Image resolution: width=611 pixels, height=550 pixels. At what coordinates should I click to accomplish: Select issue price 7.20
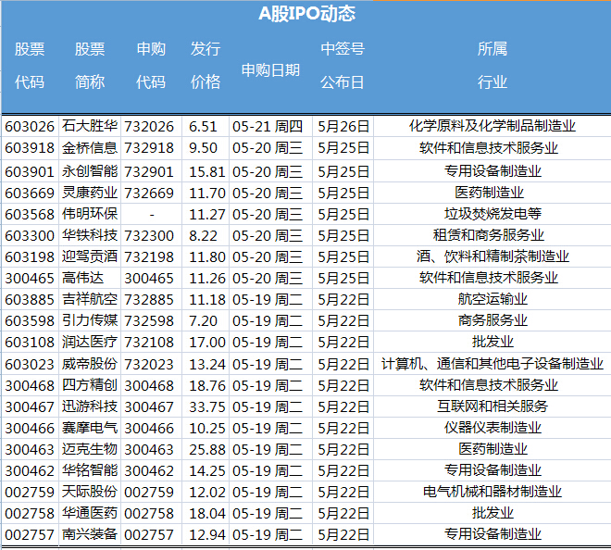pyautogui.click(x=203, y=321)
